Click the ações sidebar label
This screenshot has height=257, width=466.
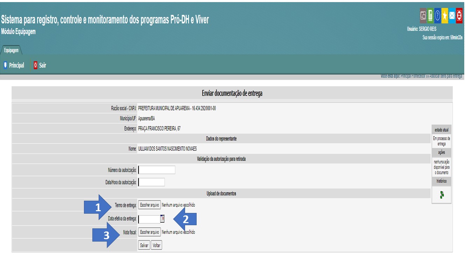442,153
